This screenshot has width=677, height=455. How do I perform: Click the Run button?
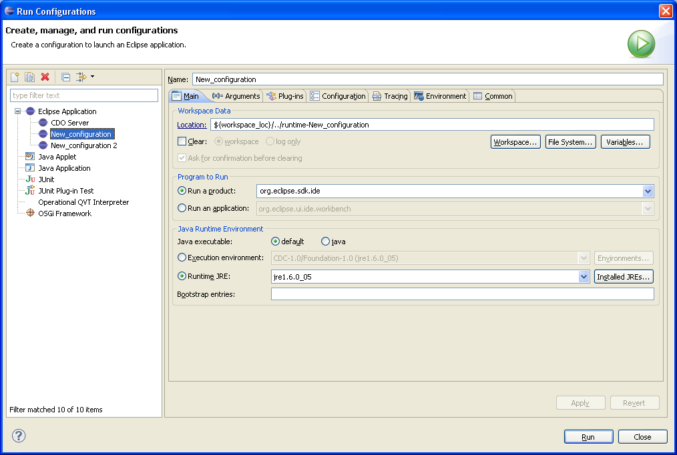588,436
